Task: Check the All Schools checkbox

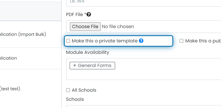Action: (68, 90)
